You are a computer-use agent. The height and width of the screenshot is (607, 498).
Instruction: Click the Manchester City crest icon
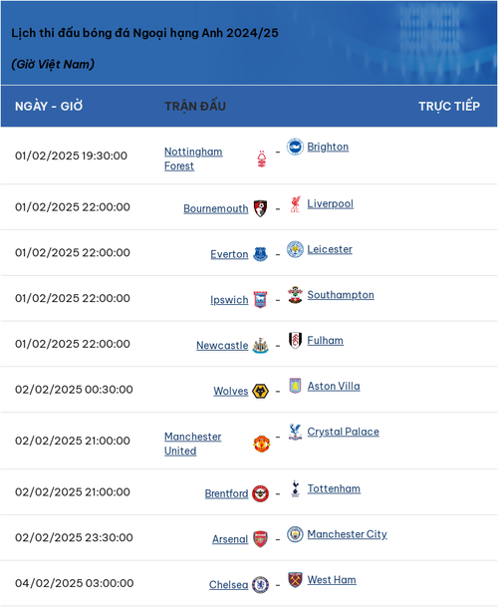point(295,534)
